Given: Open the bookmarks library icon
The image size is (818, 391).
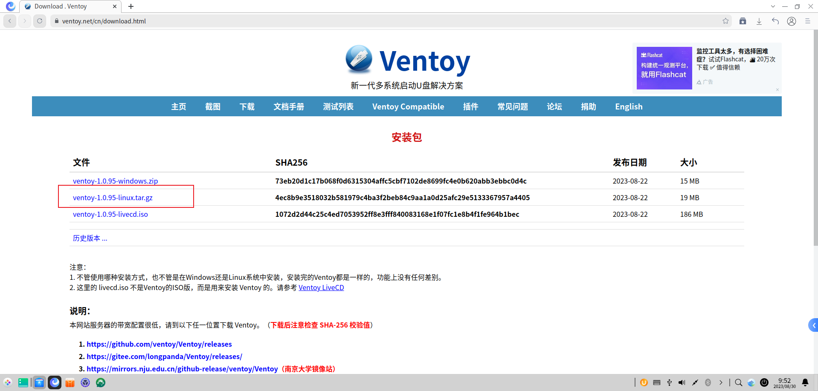Looking at the screenshot, I should tap(743, 21).
